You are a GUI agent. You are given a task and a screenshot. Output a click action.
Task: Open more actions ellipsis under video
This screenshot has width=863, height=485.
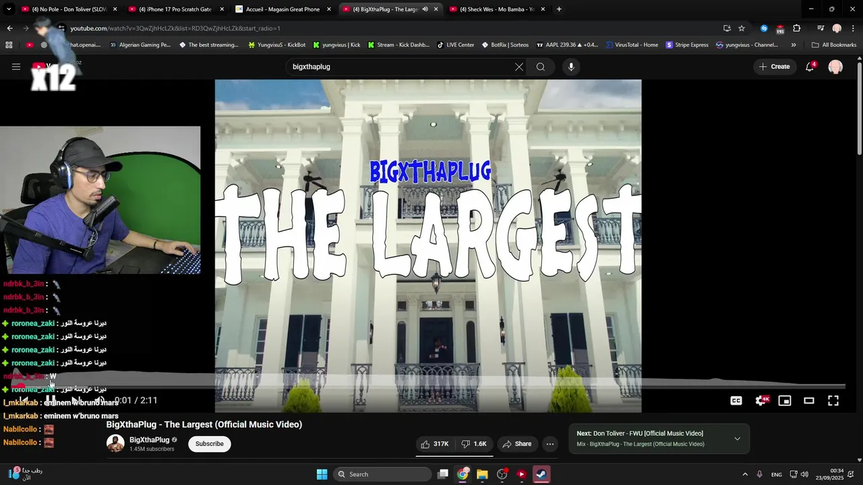[550, 444]
